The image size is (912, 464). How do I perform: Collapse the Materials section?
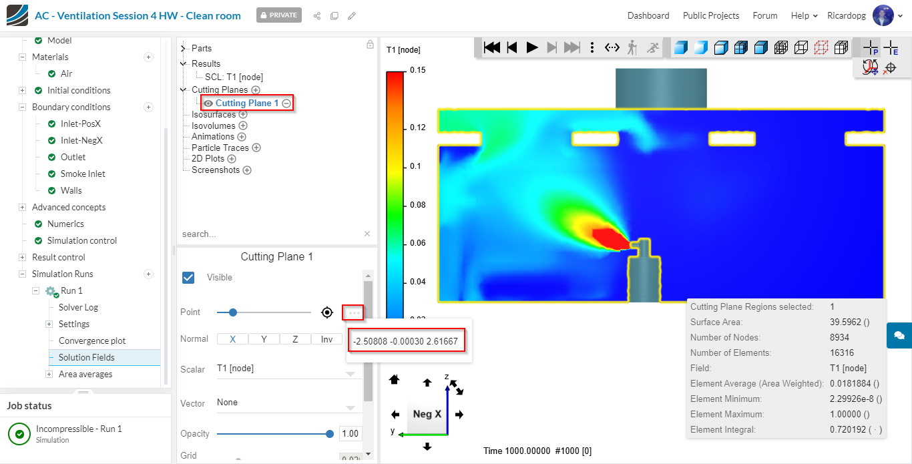click(x=22, y=57)
